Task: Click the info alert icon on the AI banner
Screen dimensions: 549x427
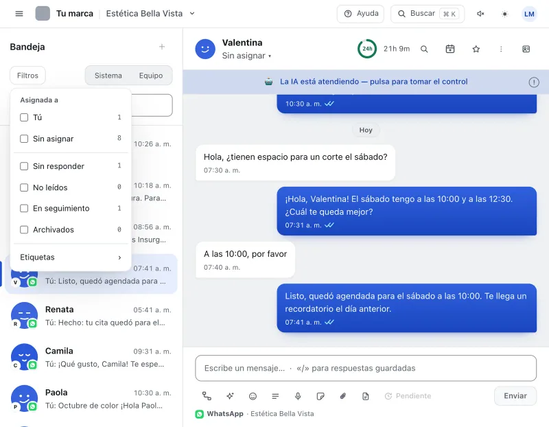Action: 534,82
